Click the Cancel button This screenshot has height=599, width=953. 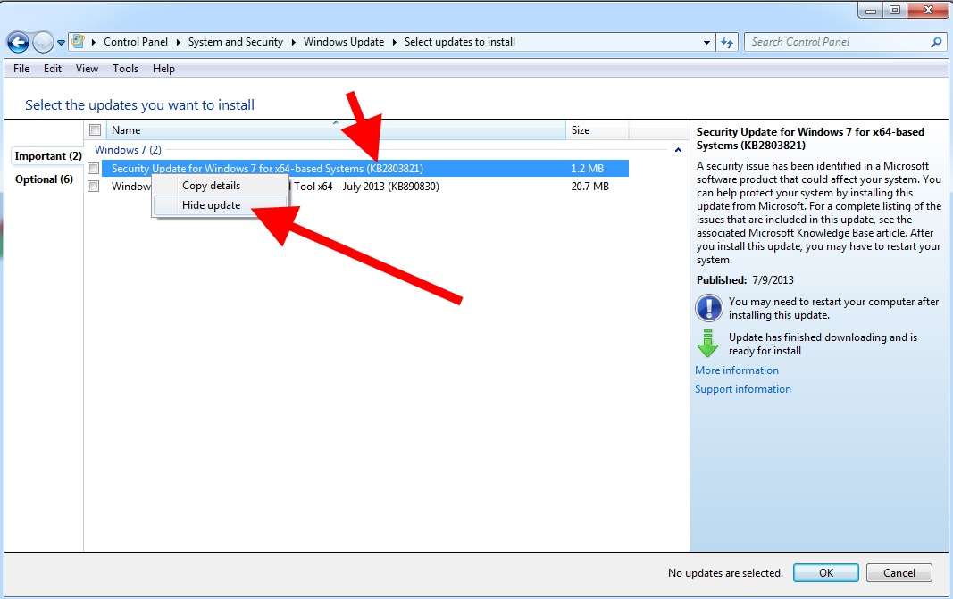[x=899, y=572]
